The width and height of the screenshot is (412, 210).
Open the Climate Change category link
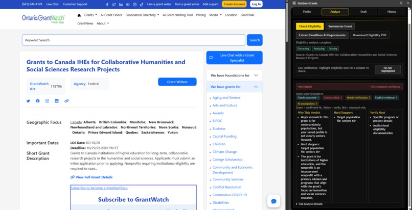coord(224,152)
